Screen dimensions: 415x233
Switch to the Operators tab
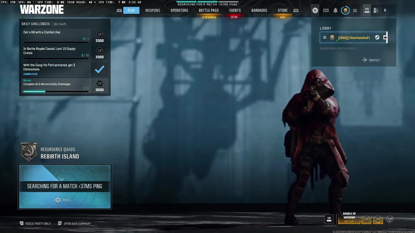click(x=179, y=10)
